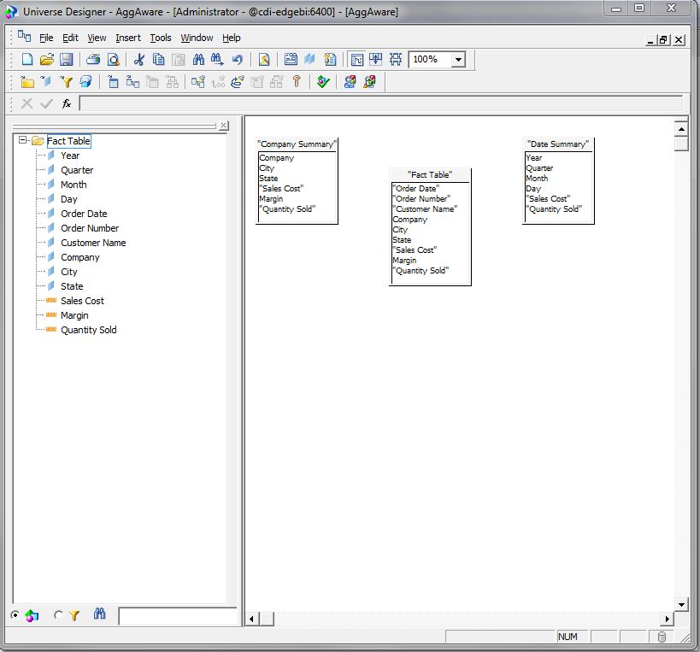The height and width of the screenshot is (652, 700).
Task: Print the universe with the printer icon
Action: (93, 59)
